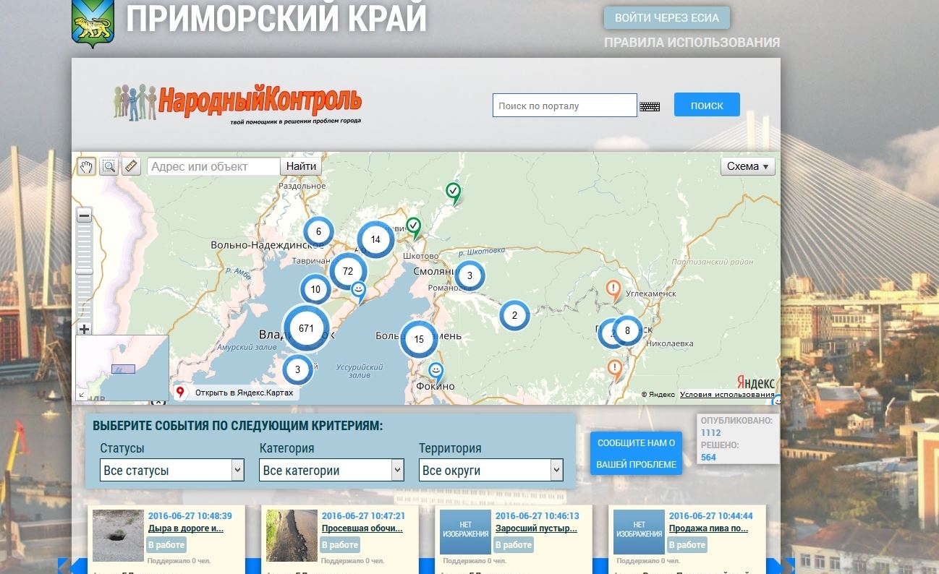Image resolution: width=939 pixels, height=574 pixels.
Task: Open the Все категории dropdown
Action: (x=331, y=470)
